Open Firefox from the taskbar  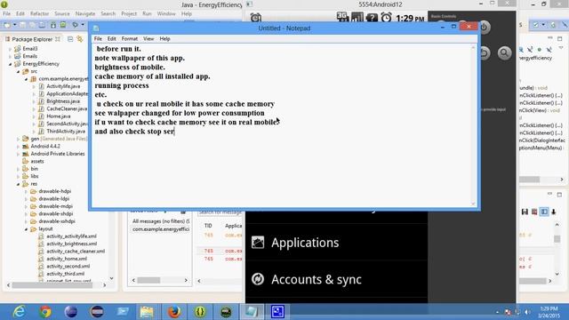(x=174, y=312)
